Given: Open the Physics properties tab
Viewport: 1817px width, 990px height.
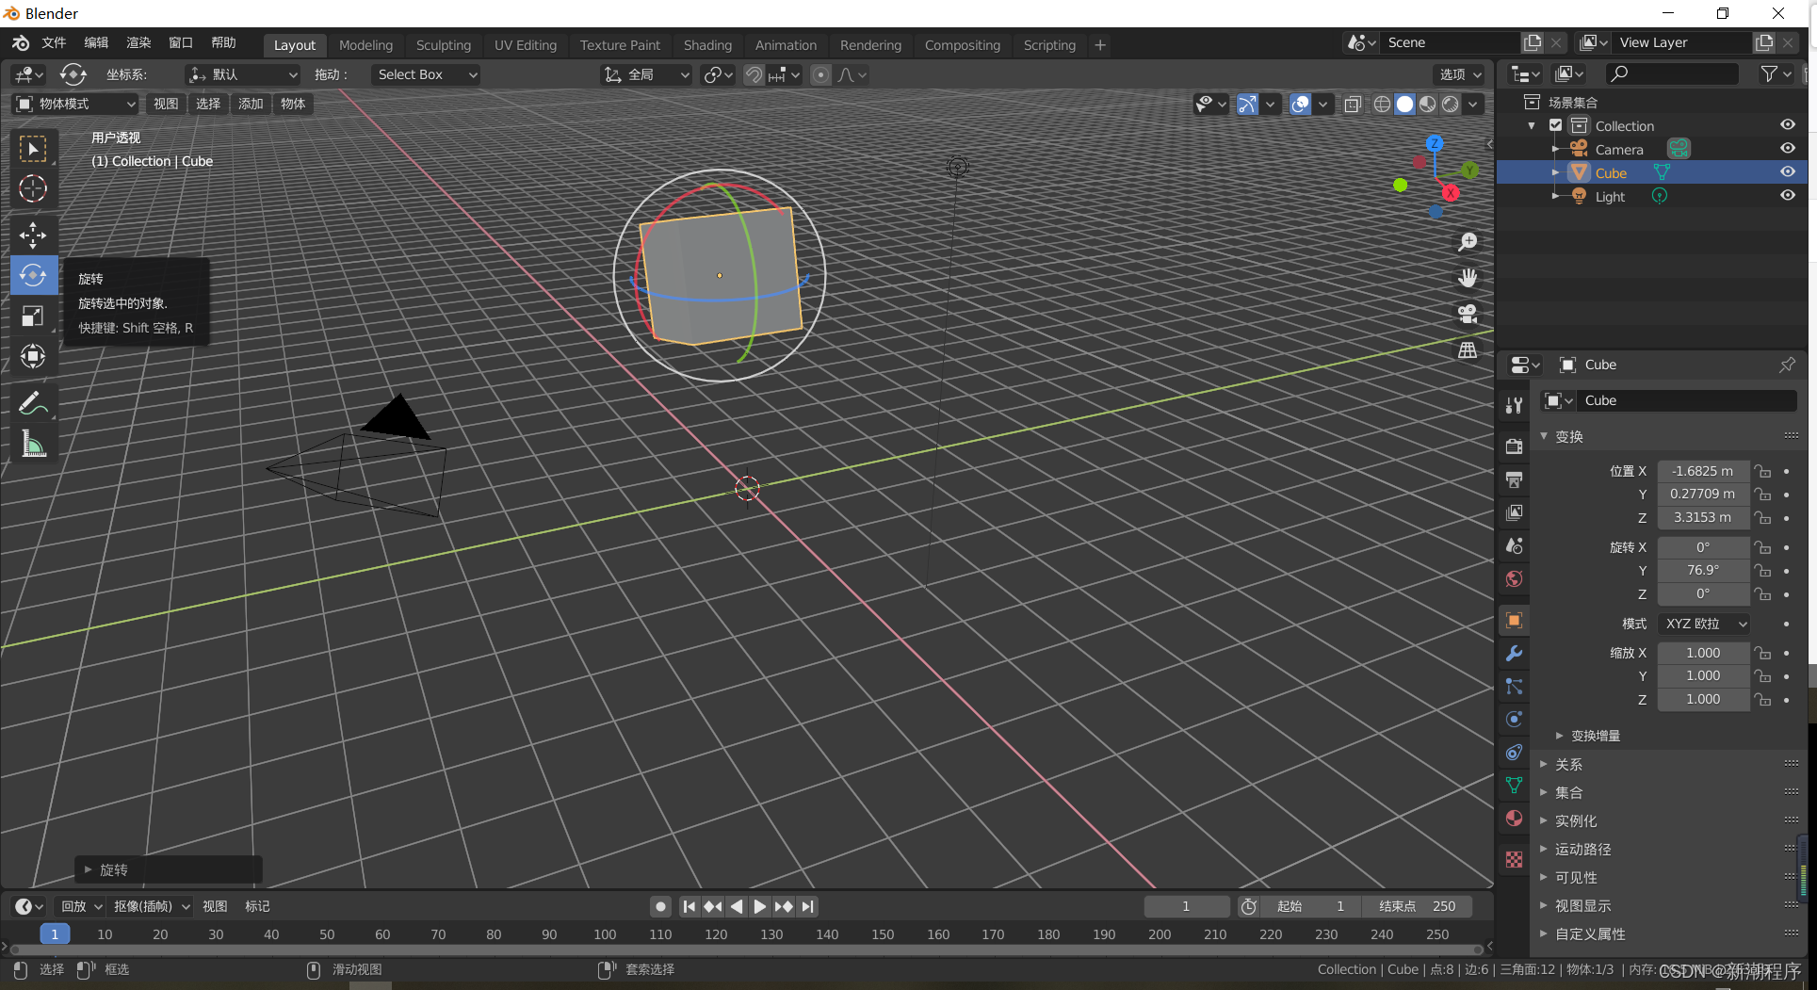Looking at the screenshot, I should [x=1514, y=719].
